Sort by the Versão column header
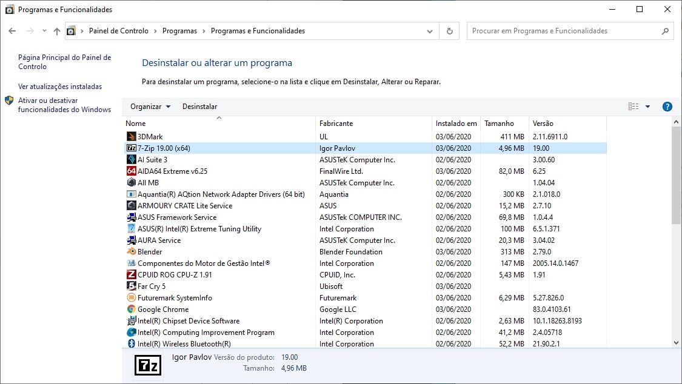682x384 pixels. [567, 124]
